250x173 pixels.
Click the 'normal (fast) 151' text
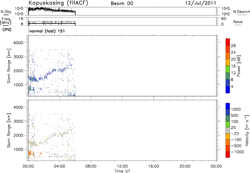point(47,31)
